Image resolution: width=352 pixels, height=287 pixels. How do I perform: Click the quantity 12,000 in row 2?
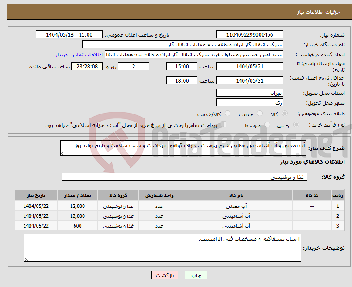click(x=77, y=216)
